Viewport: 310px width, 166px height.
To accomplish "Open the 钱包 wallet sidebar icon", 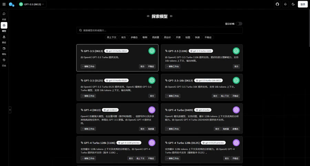I will click(x=4, y=49).
